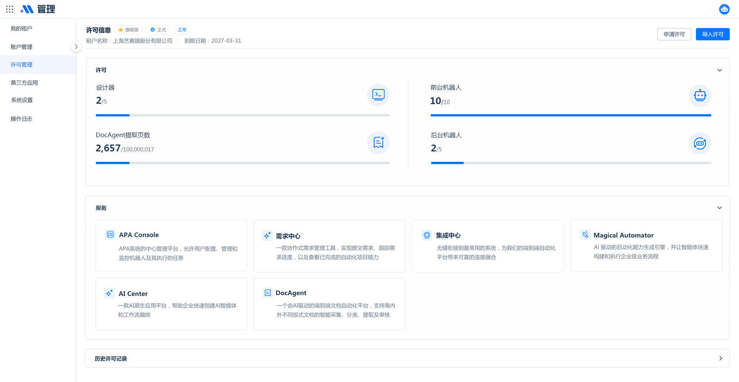The height and width of the screenshot is (382, 739).
Task: Collapse the 许可 section chevron
Action: (719, 70)
